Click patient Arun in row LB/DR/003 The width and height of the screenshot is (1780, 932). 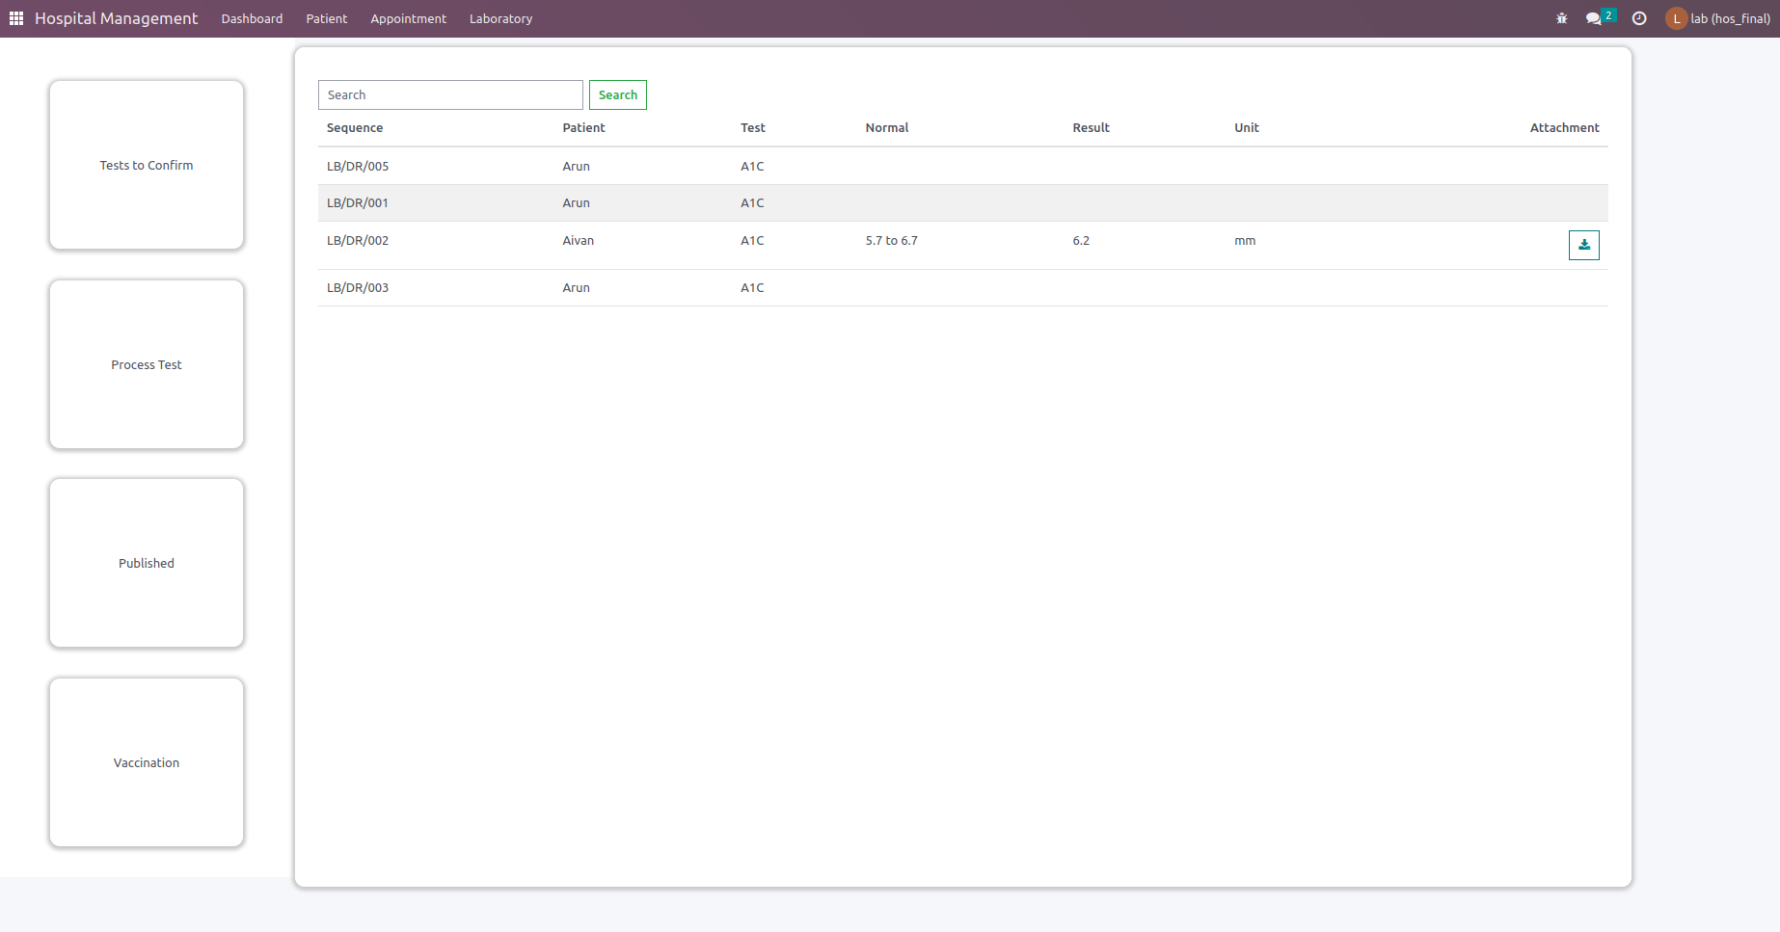(x=577, y=287)
